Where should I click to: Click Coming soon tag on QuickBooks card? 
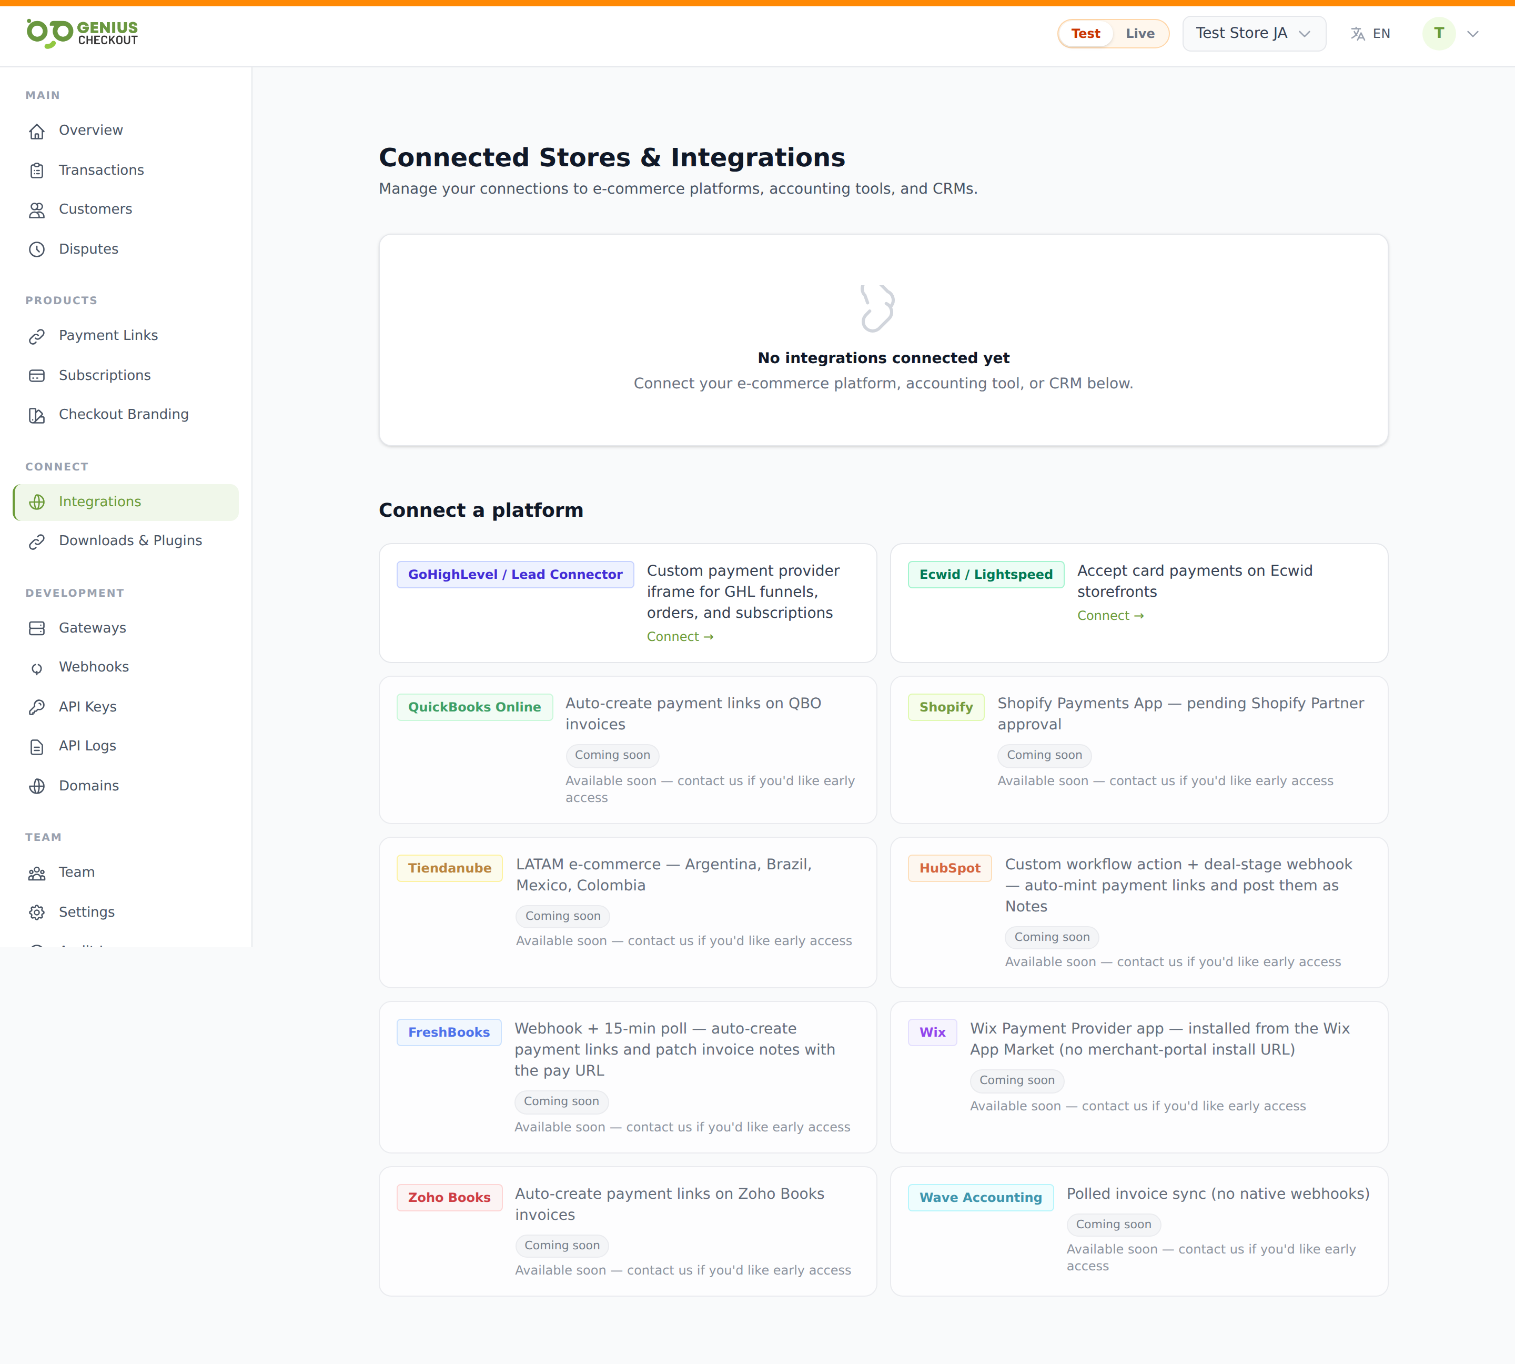click(x=612, y=756)
